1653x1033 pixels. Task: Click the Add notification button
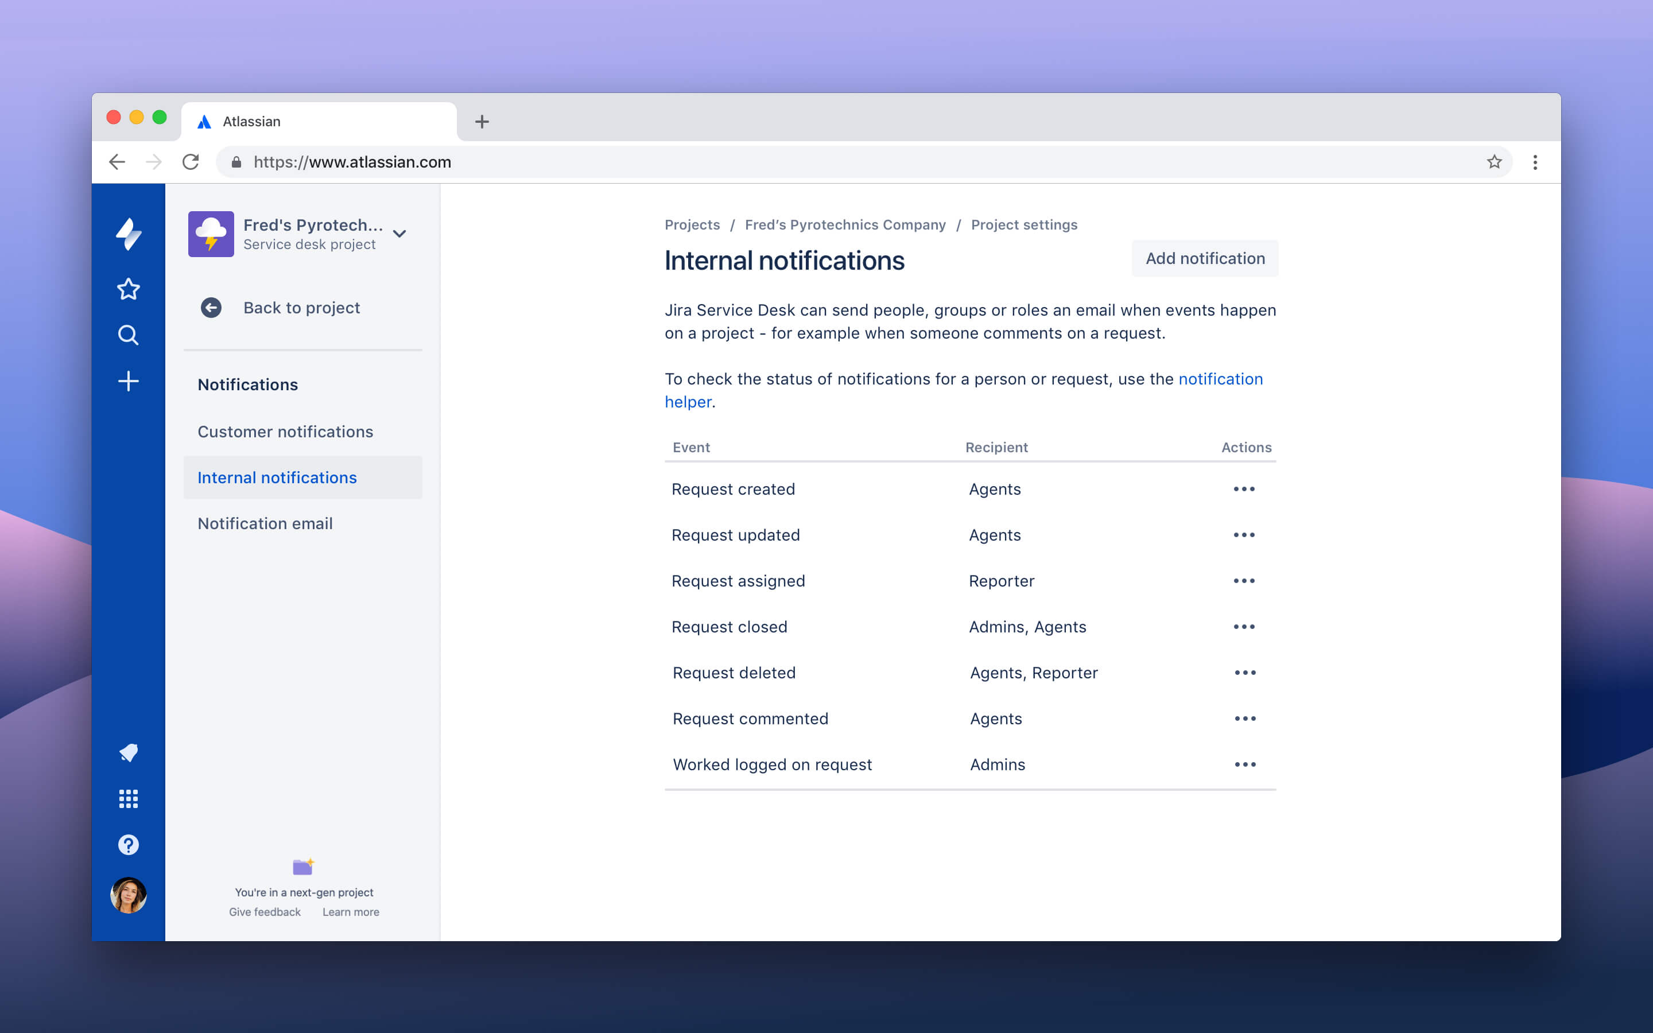1205,258
